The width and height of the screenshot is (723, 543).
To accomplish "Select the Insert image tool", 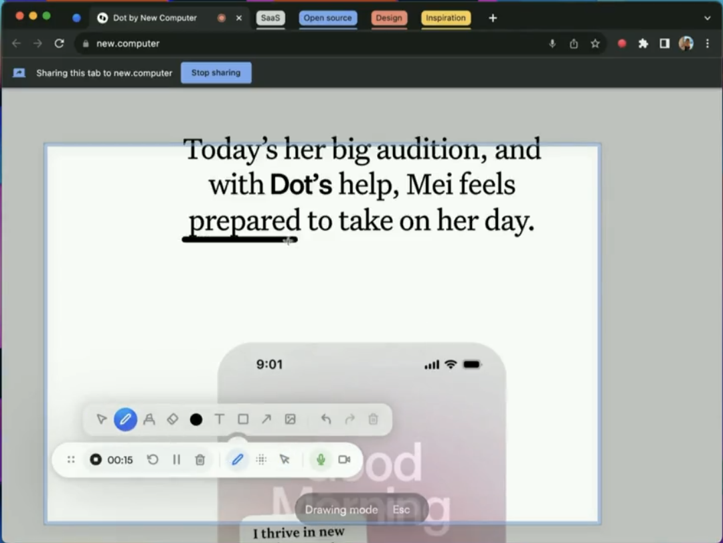I will [290, 419].
